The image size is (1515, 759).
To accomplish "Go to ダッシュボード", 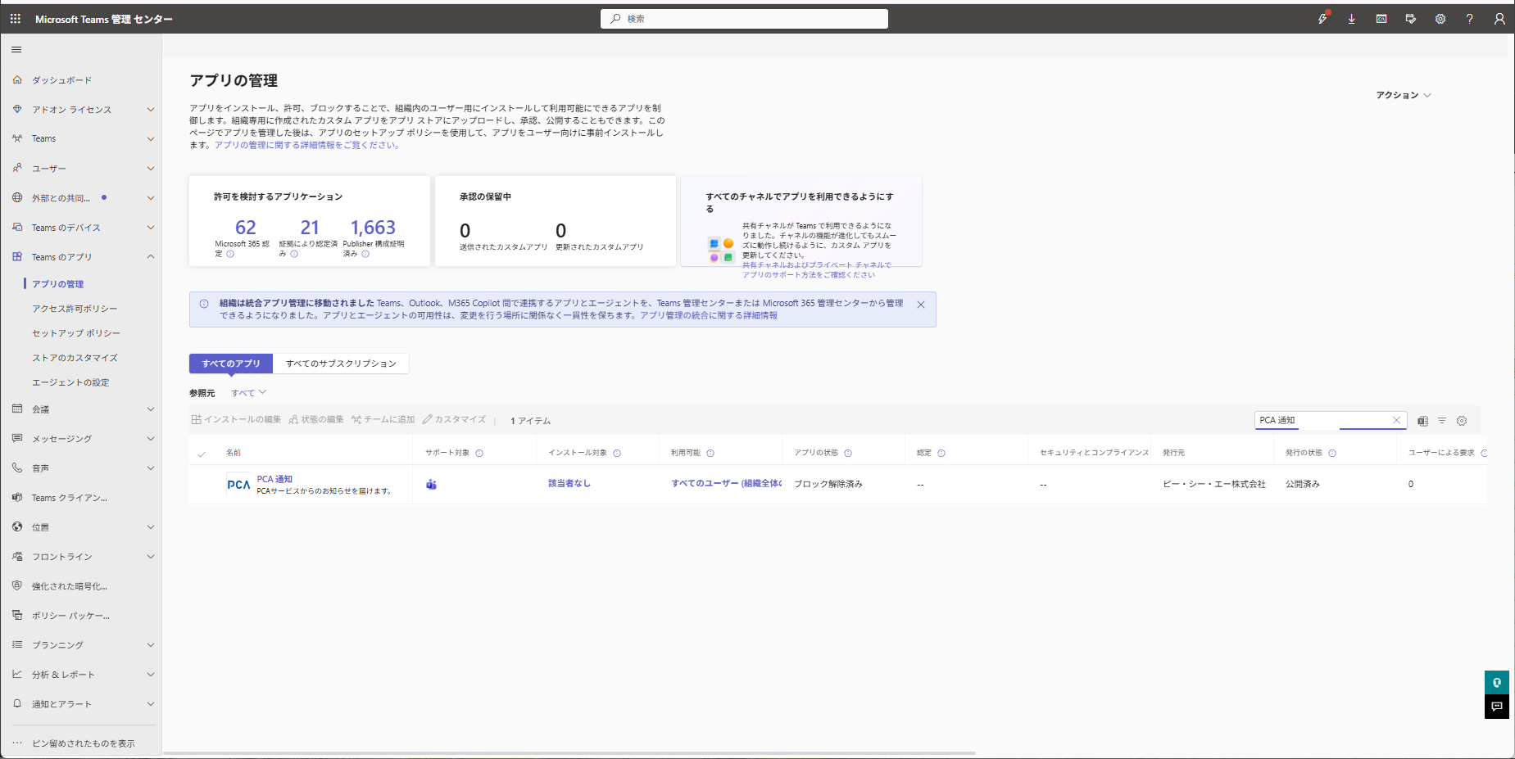I will coord(61,80).
